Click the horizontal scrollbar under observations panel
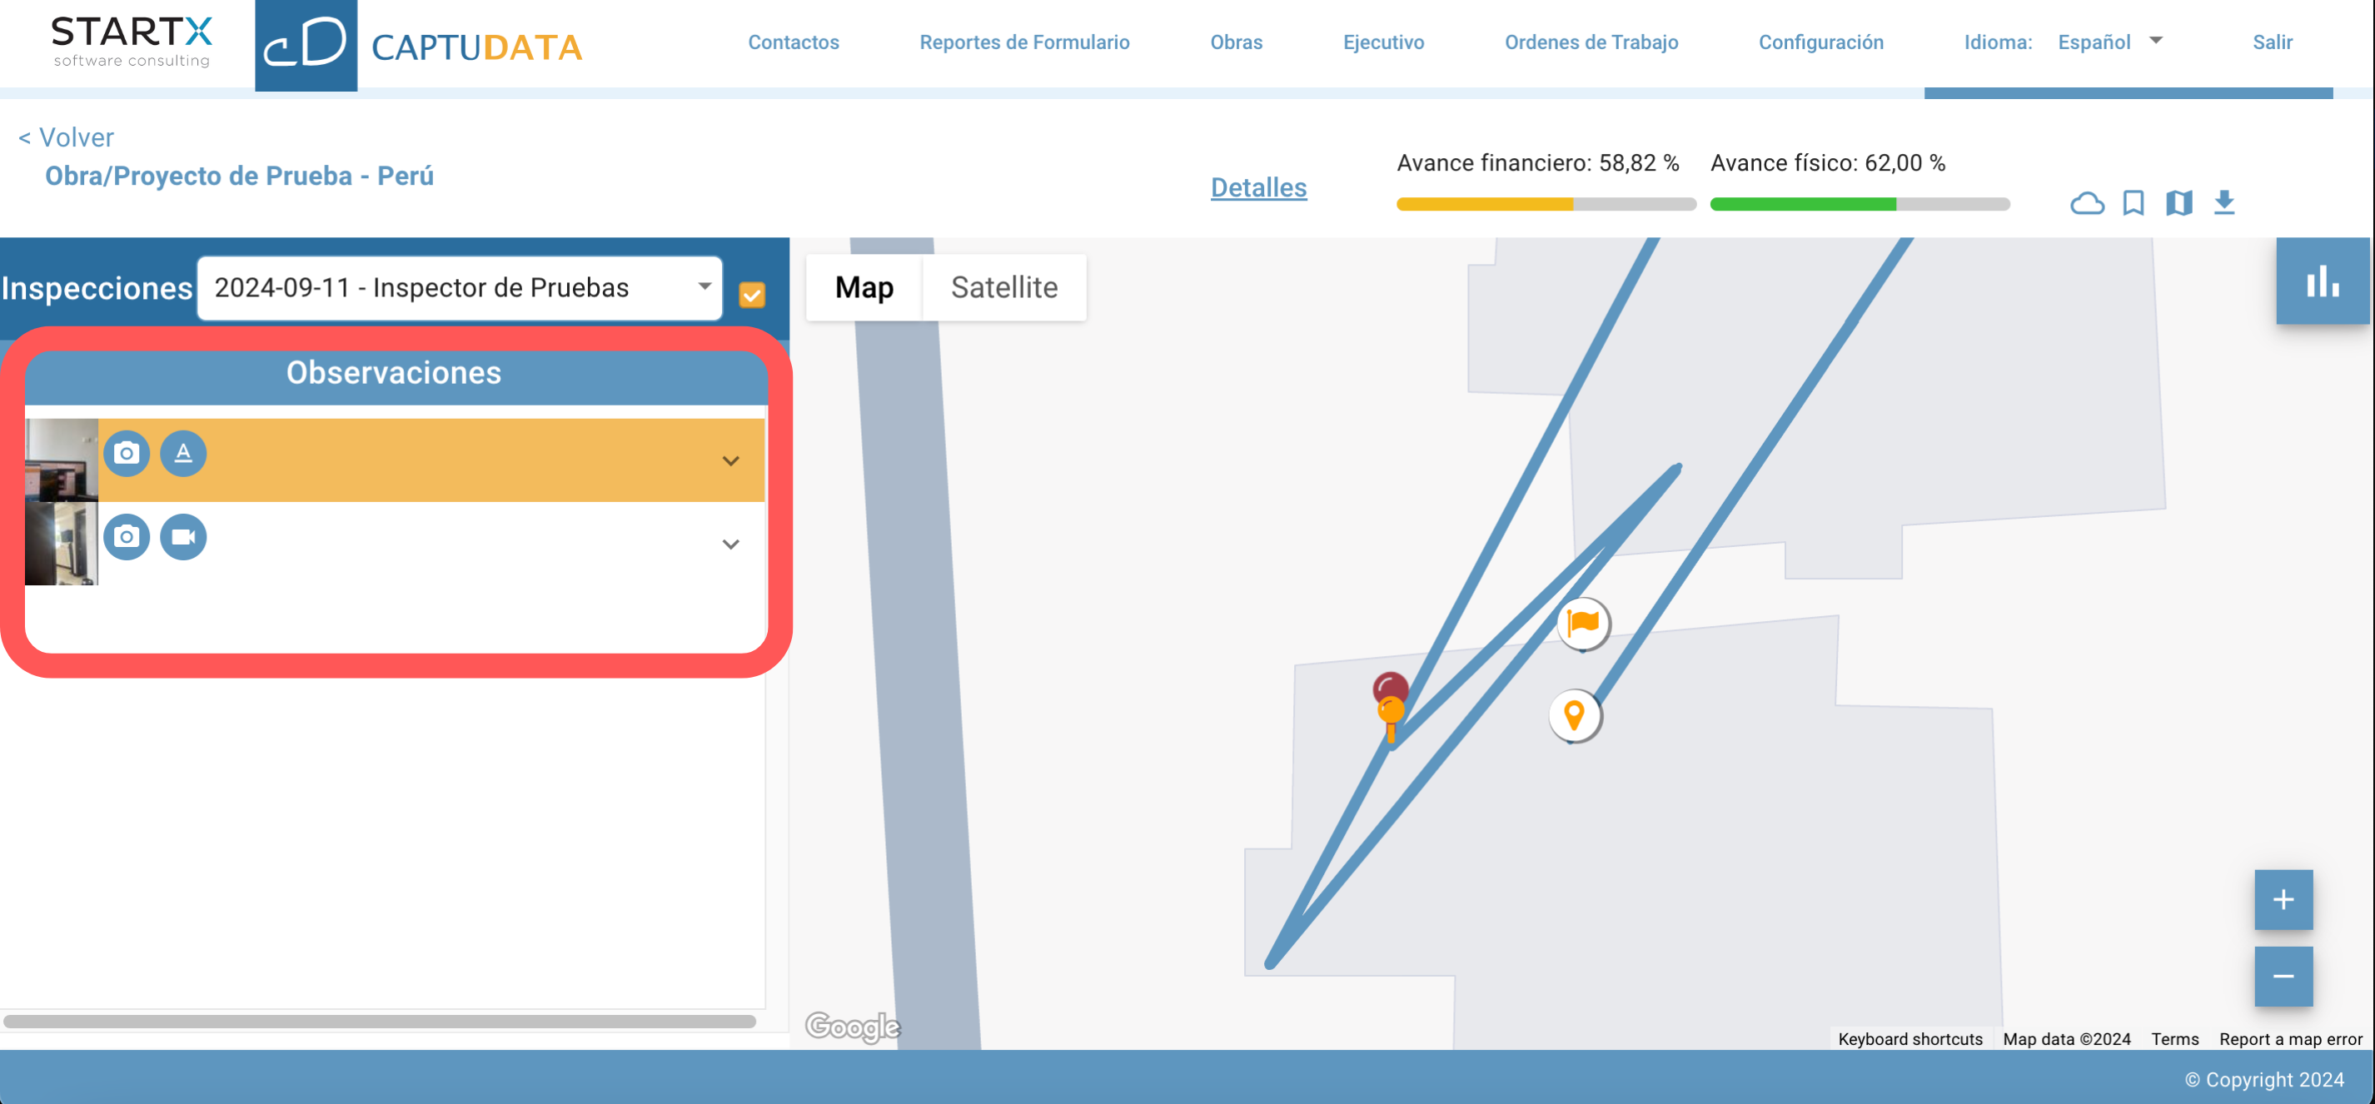Screen dimensions: 2375x1104 (x=380, y=1021)
